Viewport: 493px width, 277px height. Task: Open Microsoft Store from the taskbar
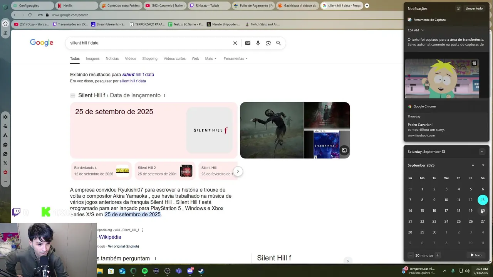click(x=111, y=271)
